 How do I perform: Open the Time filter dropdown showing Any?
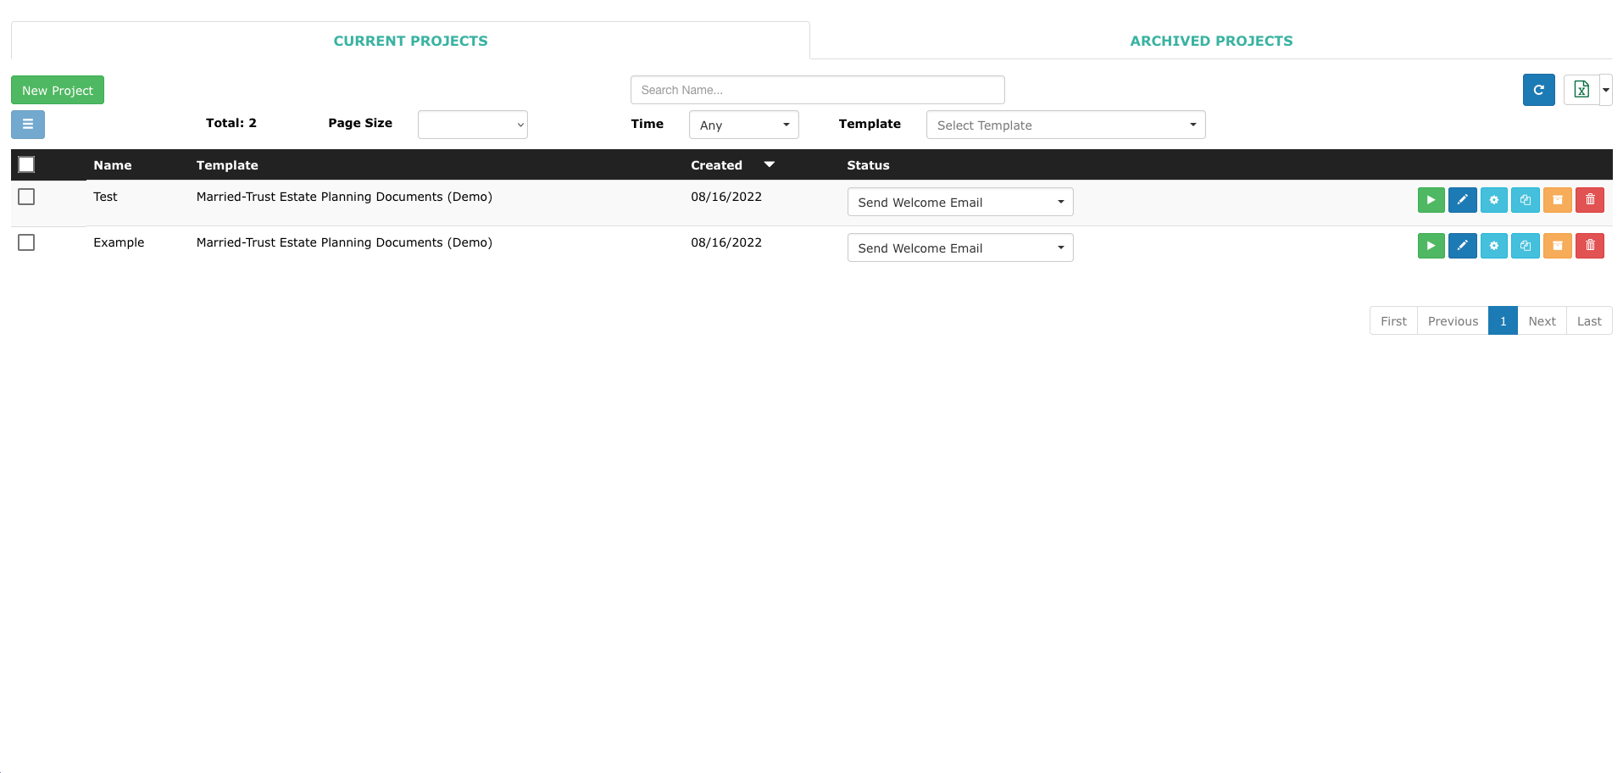tap(742, 124)
